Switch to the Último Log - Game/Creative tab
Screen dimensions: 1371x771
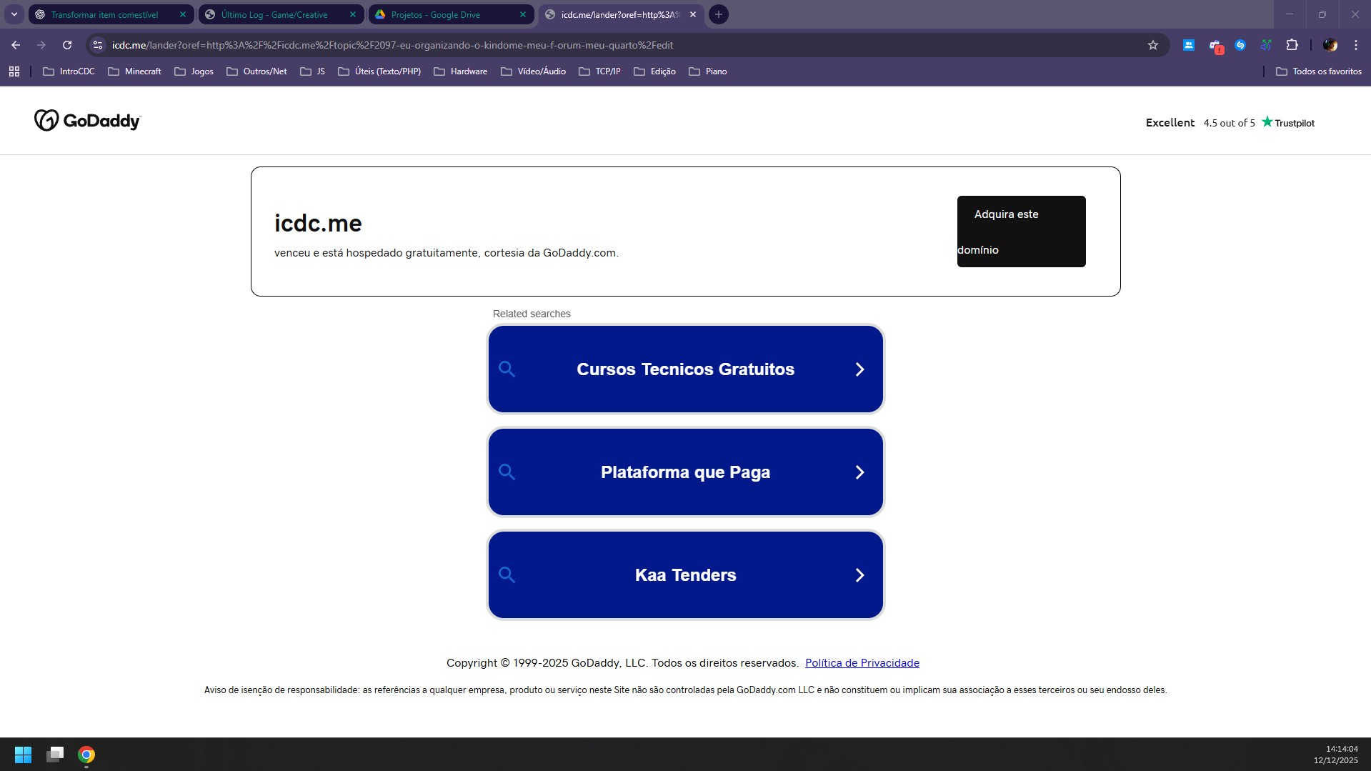pyautogui.click(x=274, y=14)
